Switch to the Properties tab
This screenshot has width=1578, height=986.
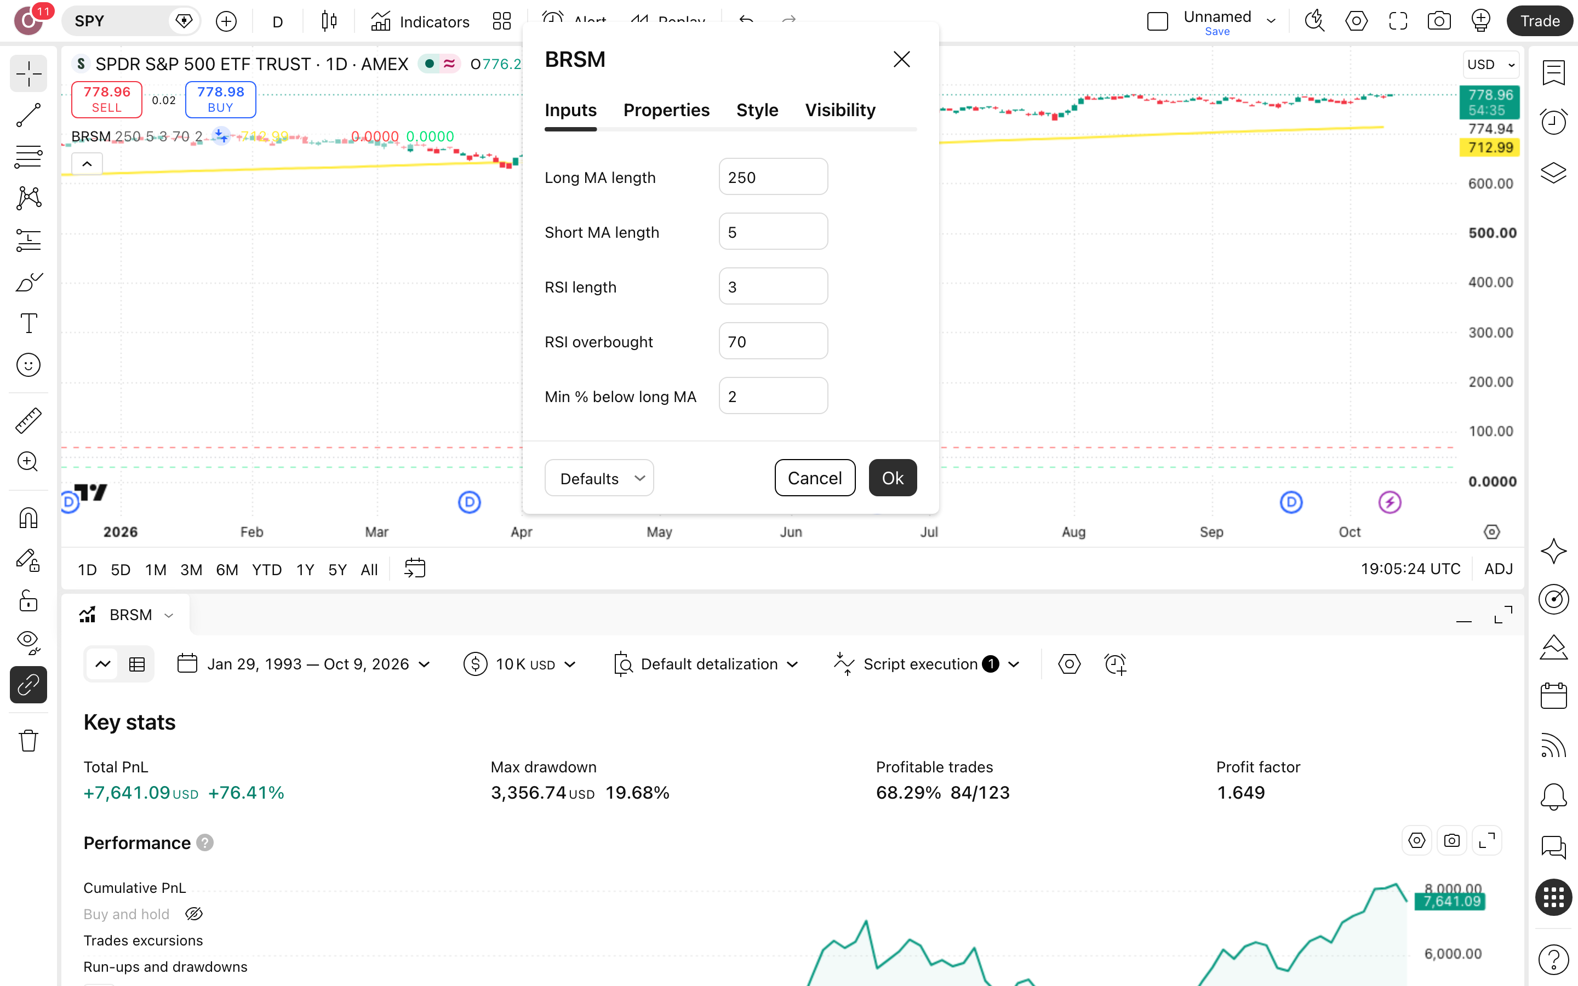pyautogui.click(x=666, y=110)
